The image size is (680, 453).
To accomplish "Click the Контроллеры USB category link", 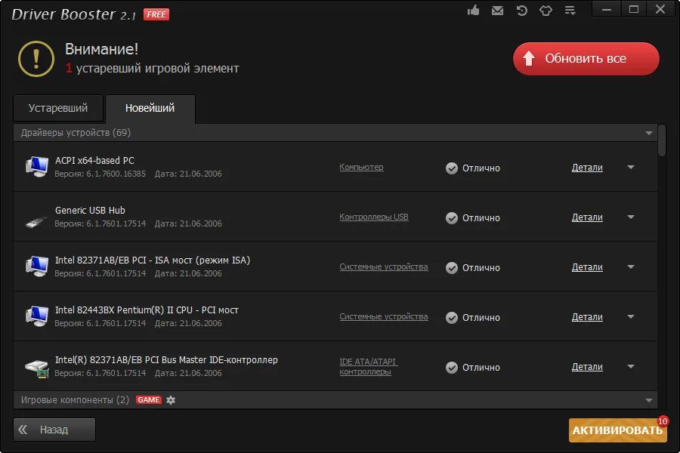I will pyautogui.click(x=374, y=217).
